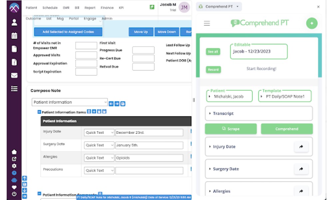This screenshot has width=333, height=200.
Task: Click the plus icon beside Patient Information Items
Action: tap(94, 111)
